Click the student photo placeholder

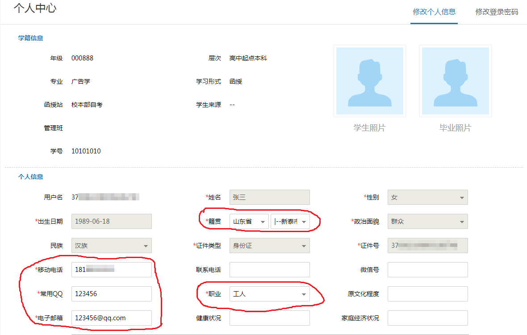click(x=369, y=81)
